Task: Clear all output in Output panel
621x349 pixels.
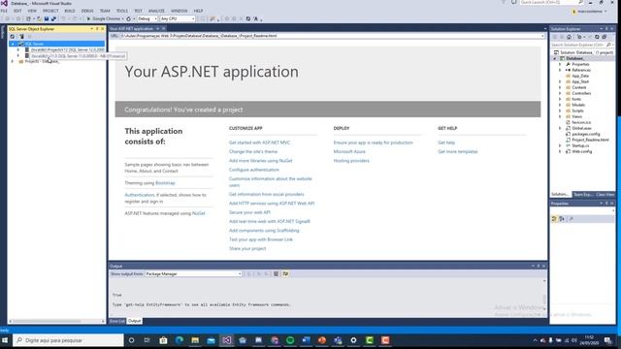Action: (x=276, y=273)
